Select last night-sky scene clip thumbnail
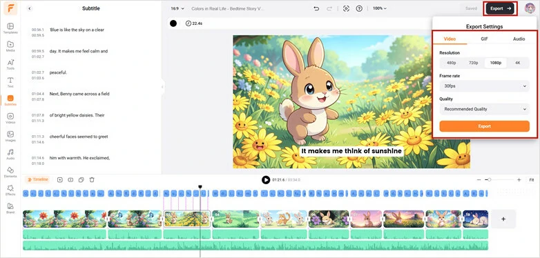Screen dimensions: 540x258 point(475,219)
